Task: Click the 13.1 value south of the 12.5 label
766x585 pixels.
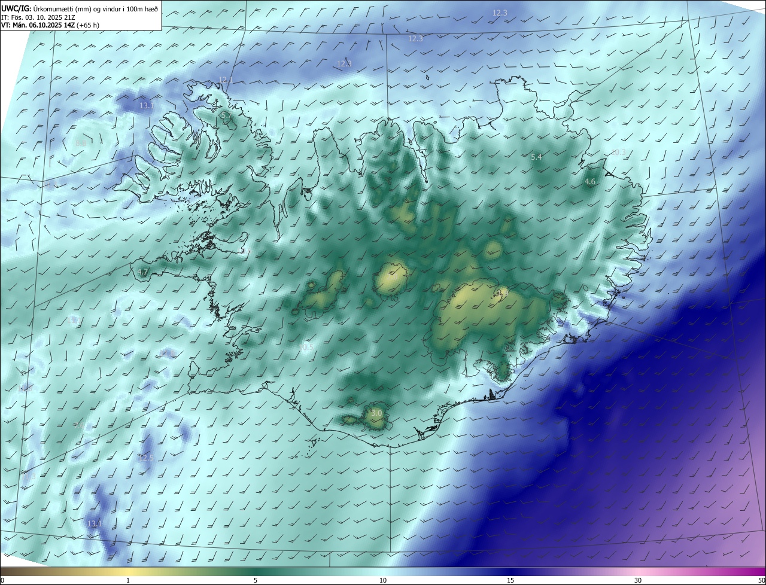Action: point(95,524)
